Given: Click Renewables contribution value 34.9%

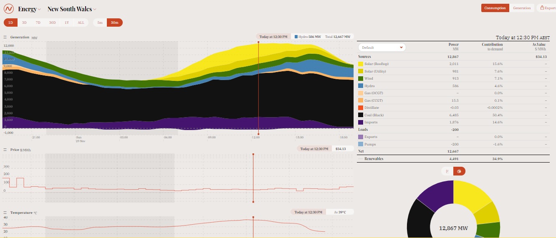Looking at the screenshot, I should pos(498,159).
